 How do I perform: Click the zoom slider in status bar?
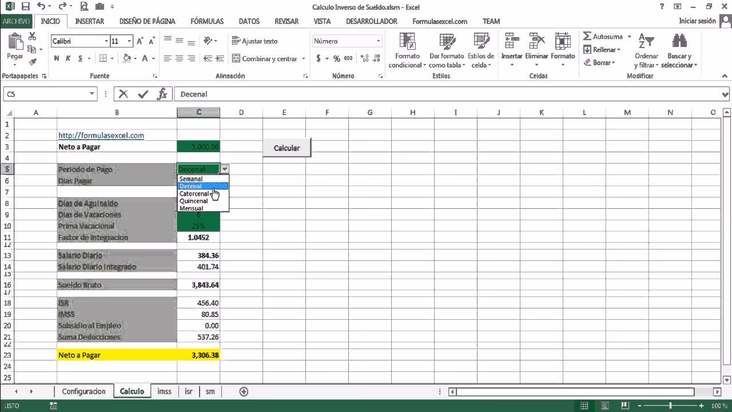(x=670, y=406)
